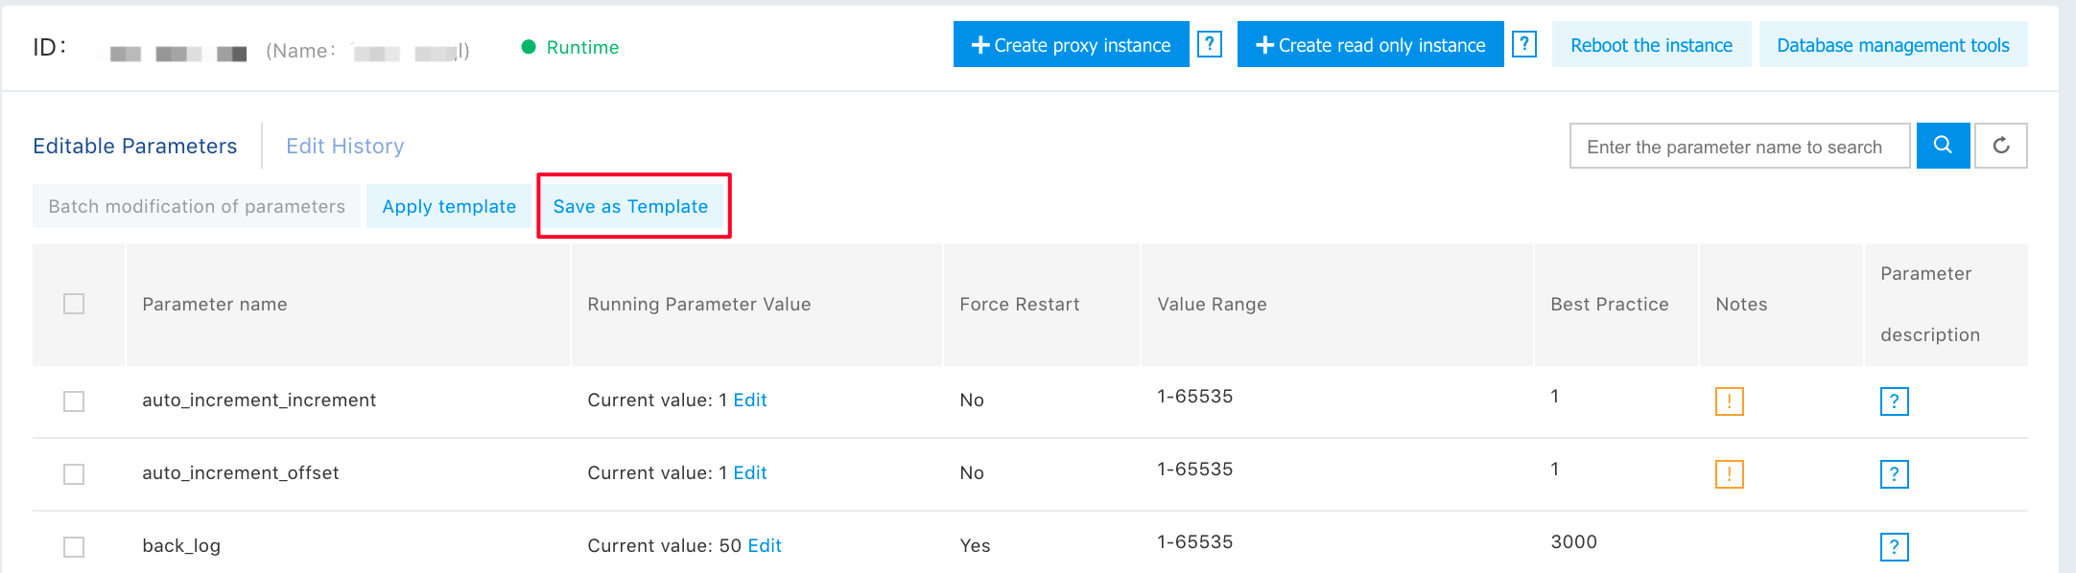Open the Editable Parameters tab

coord(135,146)
